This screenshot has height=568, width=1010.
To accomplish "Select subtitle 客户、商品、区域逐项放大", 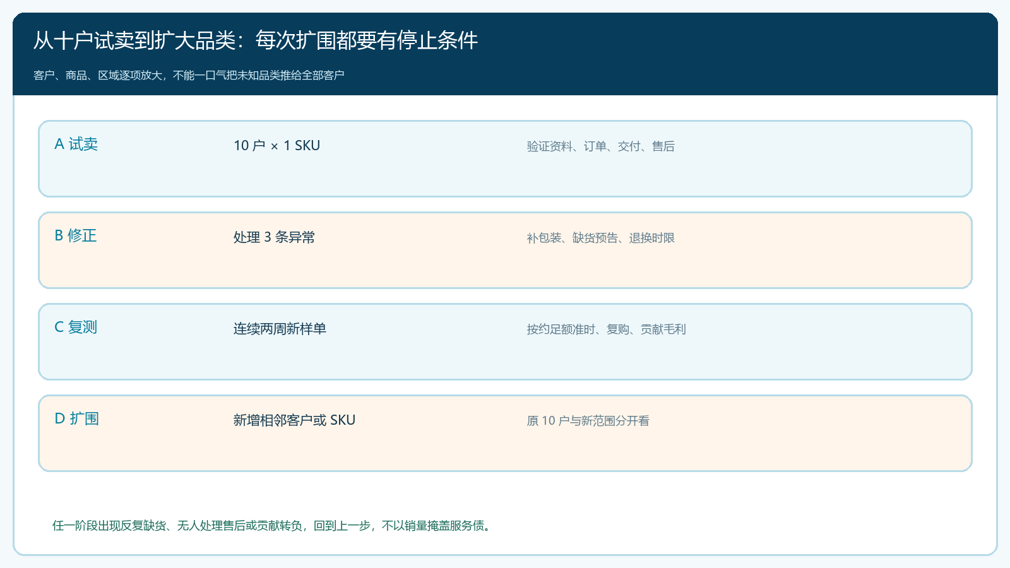I will pyautogui.click(x=189, y=75).
